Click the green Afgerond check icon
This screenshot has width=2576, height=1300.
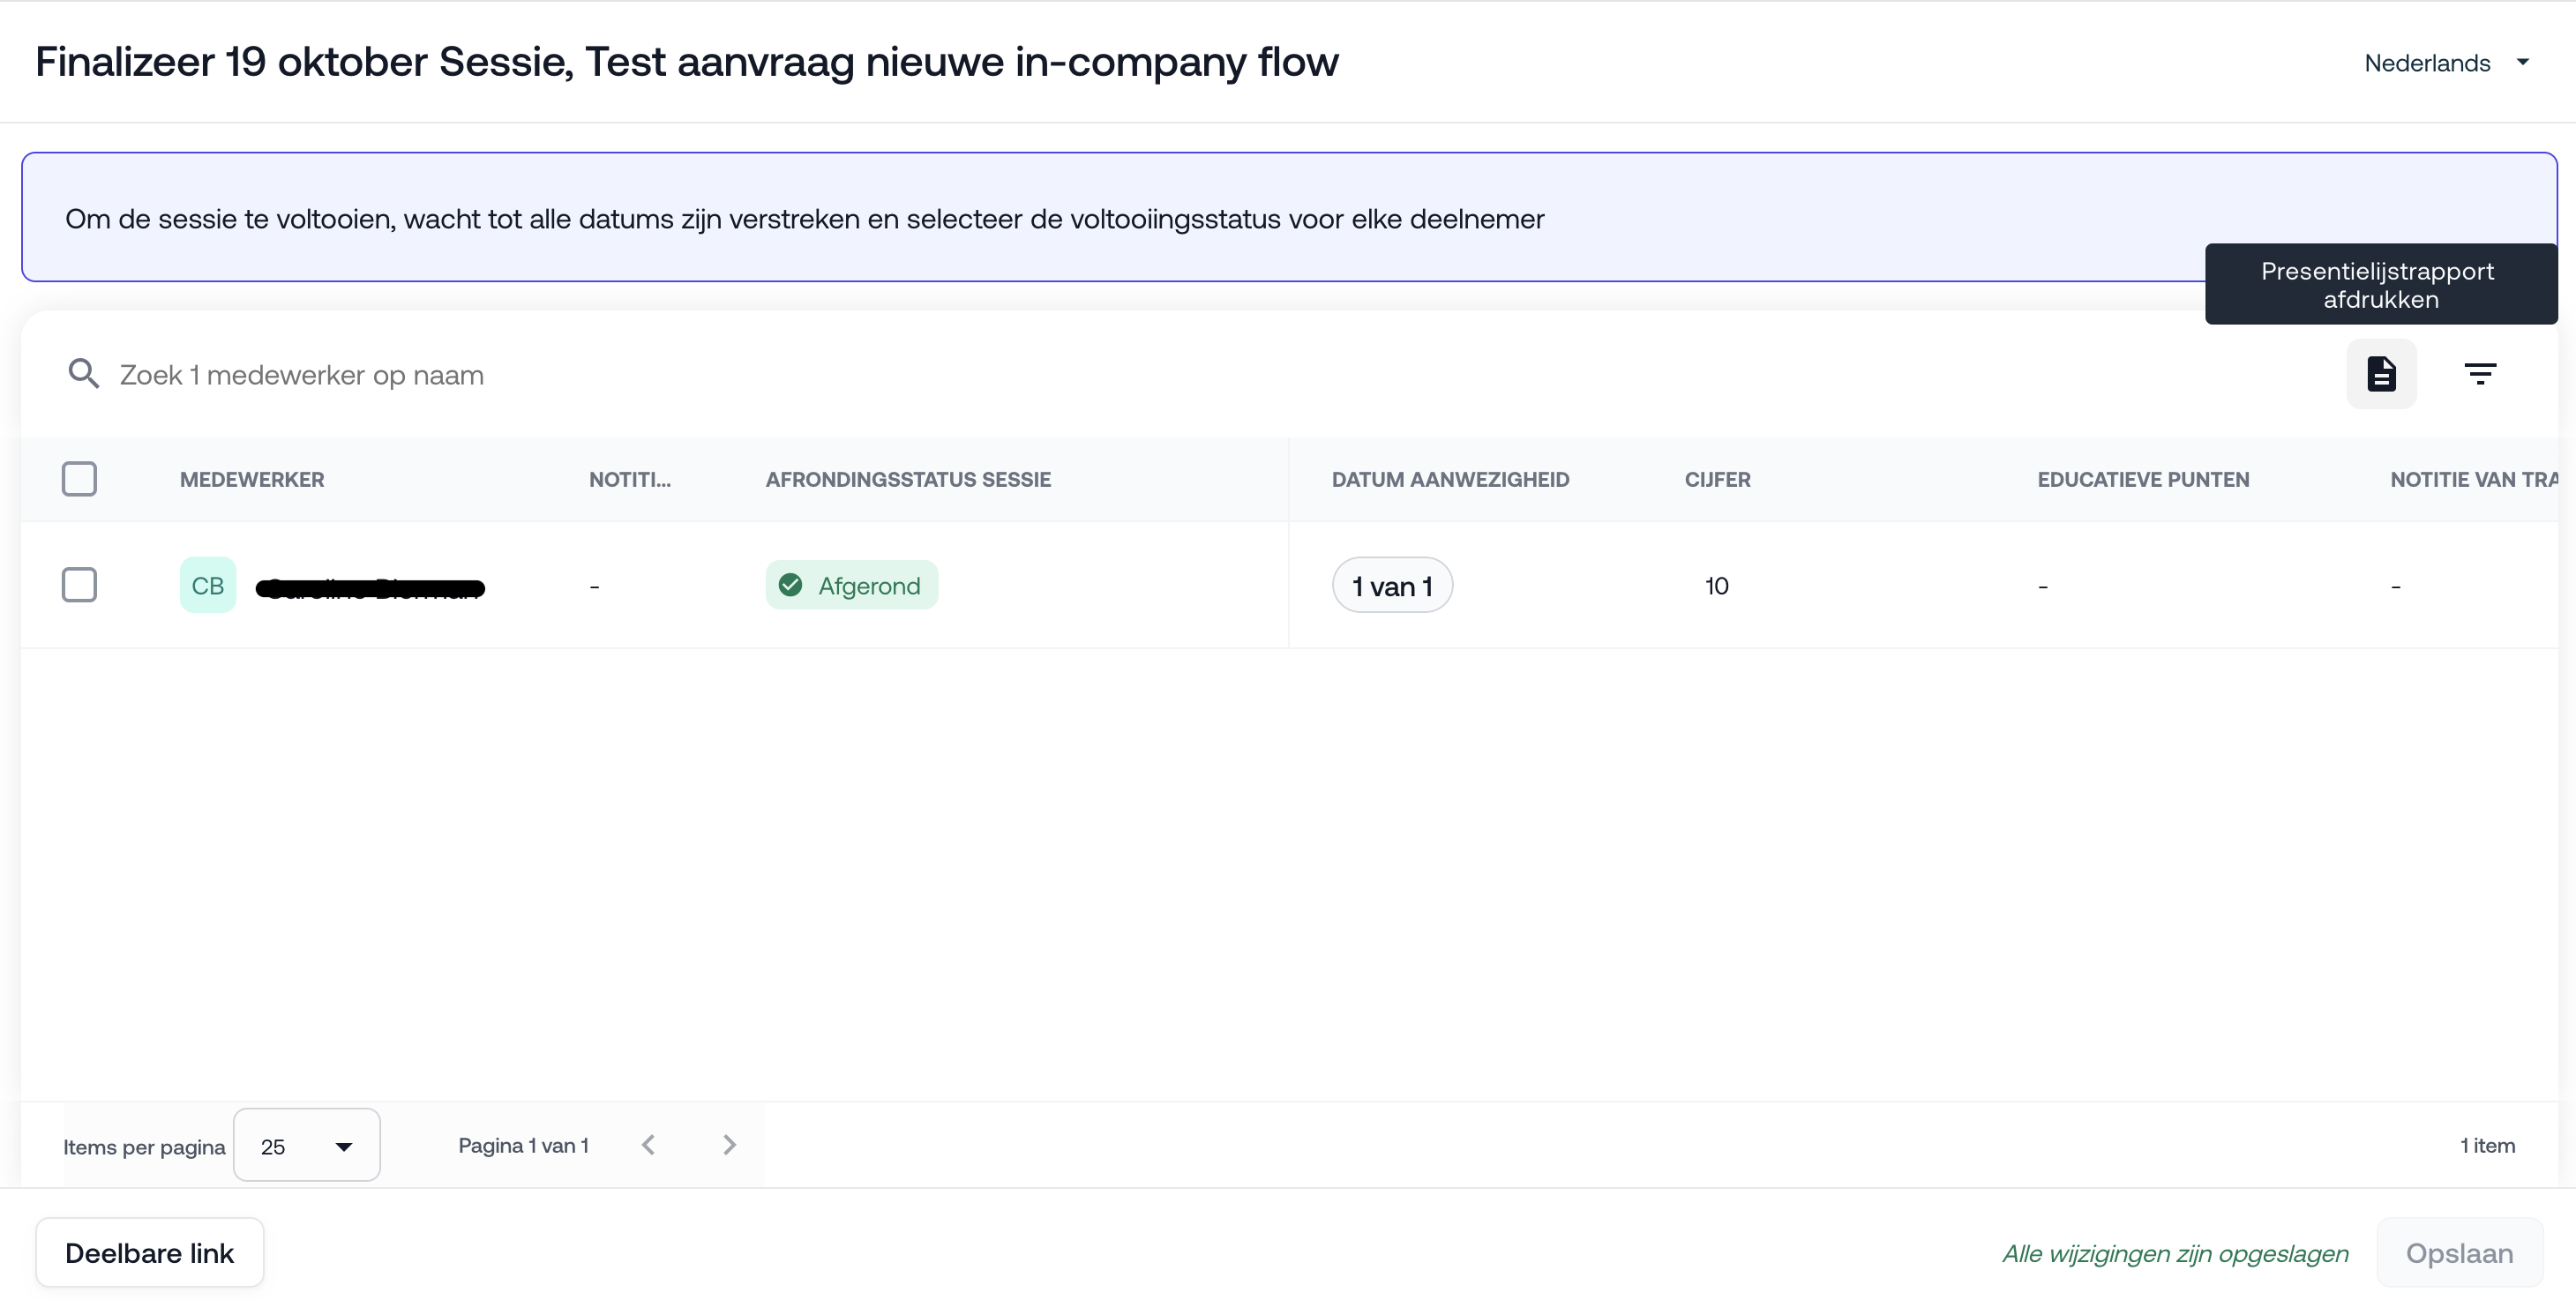point(790,585)
